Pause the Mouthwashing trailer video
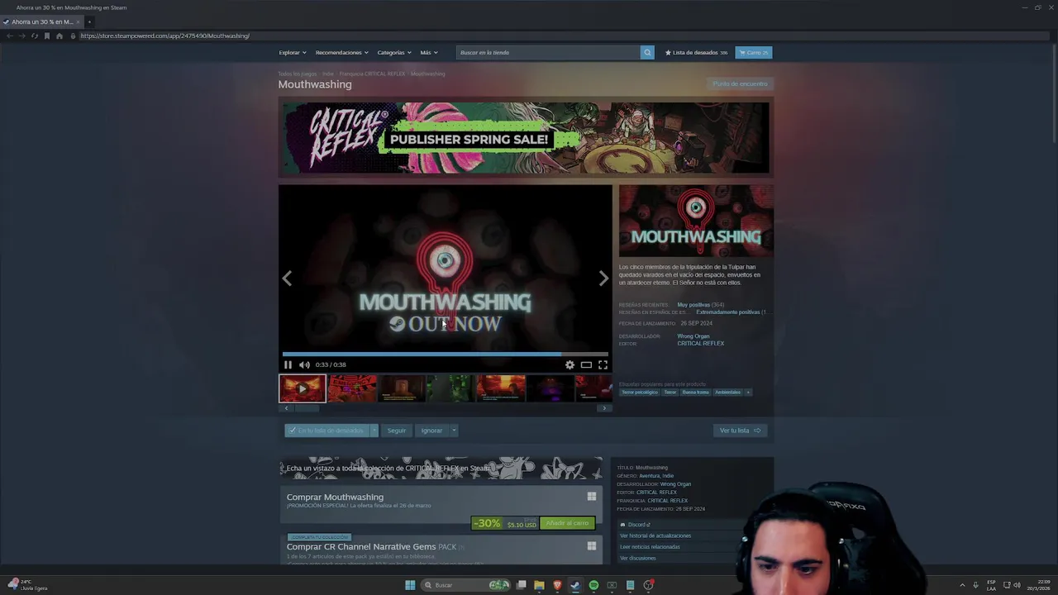 click(288, 364)
